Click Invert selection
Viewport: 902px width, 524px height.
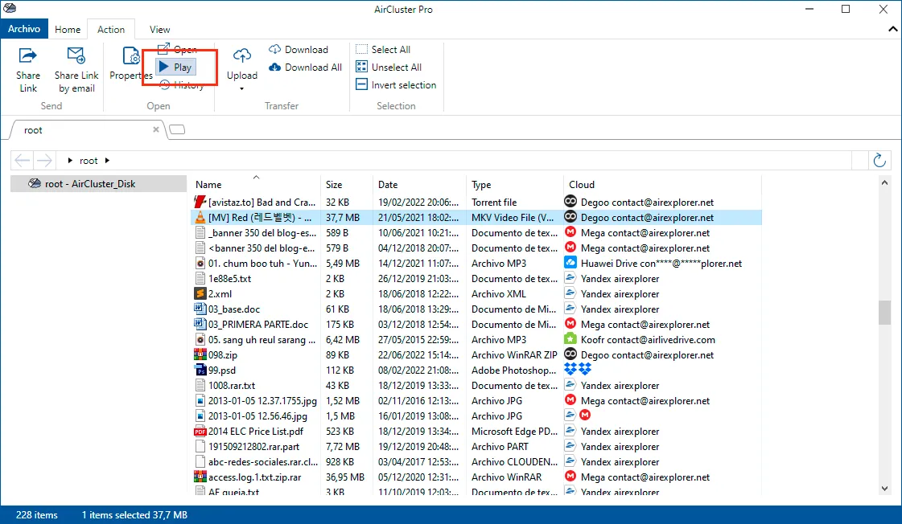pyautogui.click(x=396, y=85)
